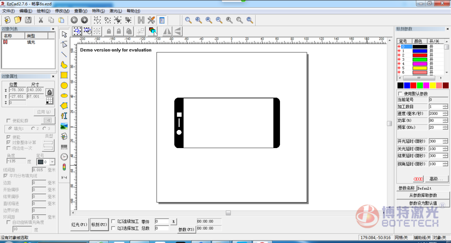Select the circle drawing tool

[x=64, y=85]
